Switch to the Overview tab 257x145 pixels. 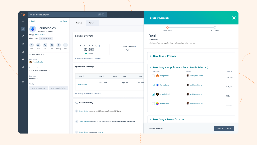(79, 23)
